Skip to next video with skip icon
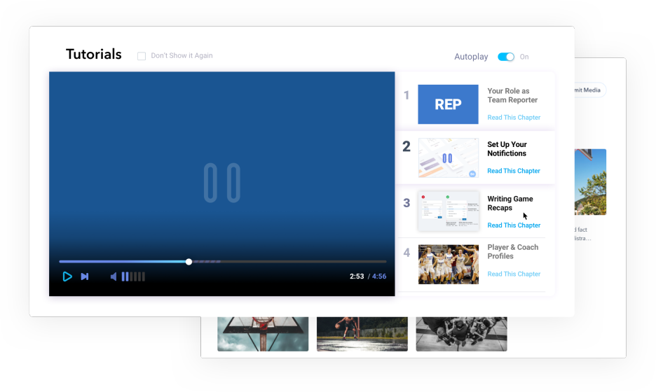The height and width of the screenshot is (392, 656). point(85,276)
